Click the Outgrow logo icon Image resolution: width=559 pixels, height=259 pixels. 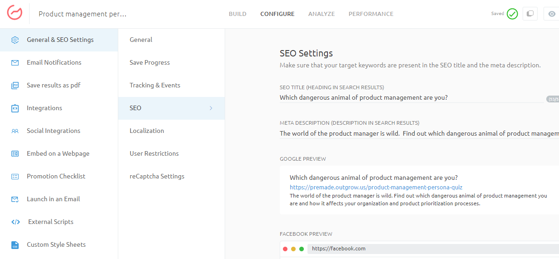15,13
